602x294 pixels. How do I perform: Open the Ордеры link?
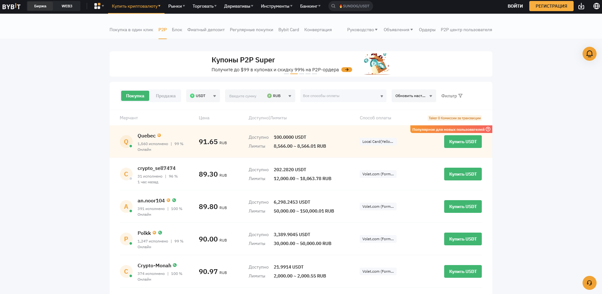pos(427,30)
